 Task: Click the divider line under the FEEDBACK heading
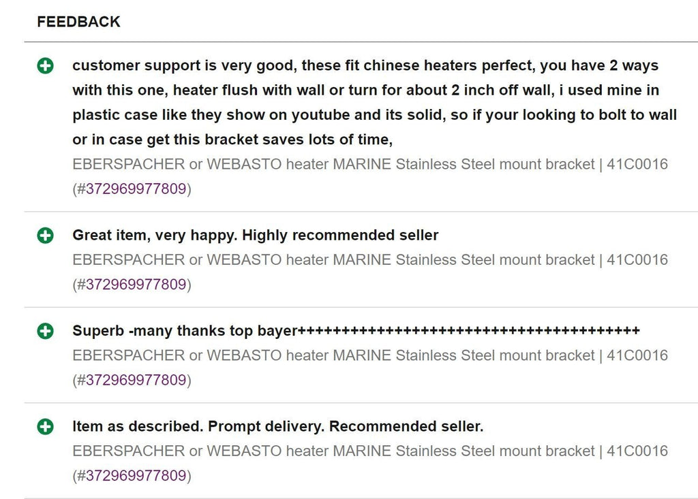coord(360,42)
